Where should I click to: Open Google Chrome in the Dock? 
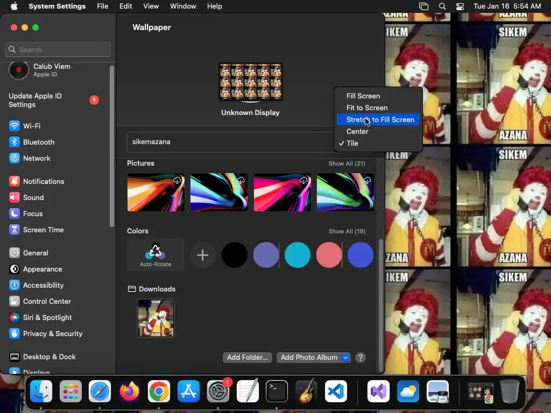pyautogui.click(x=159, y=391)
